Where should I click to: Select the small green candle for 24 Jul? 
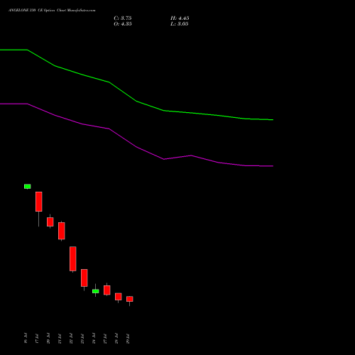pos(96,291)
